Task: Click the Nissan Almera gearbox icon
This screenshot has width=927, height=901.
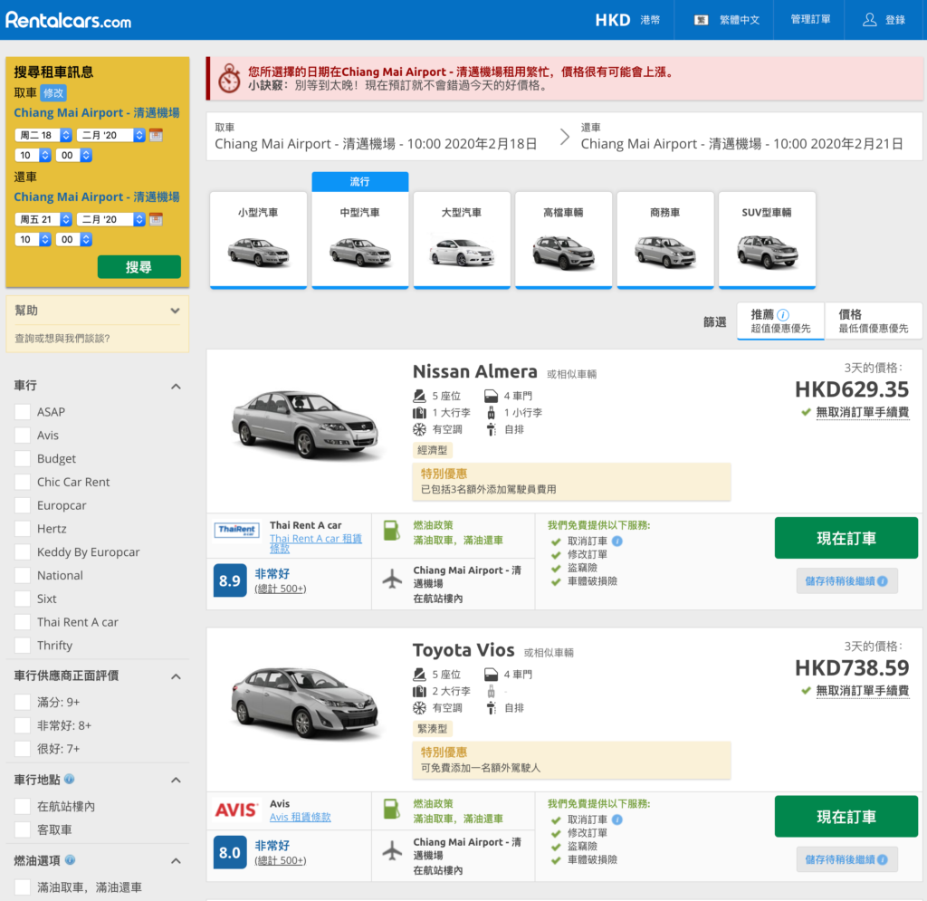Action: 491,429
